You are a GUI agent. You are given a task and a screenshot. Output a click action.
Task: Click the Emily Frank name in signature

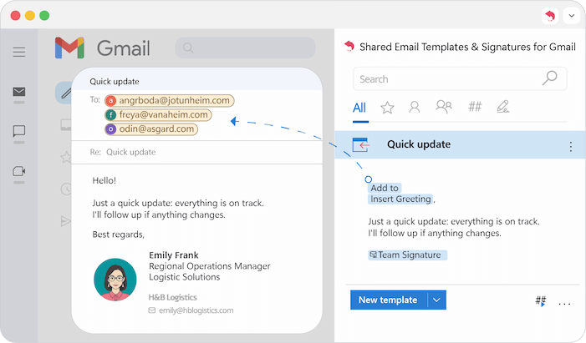click(174, 255)
